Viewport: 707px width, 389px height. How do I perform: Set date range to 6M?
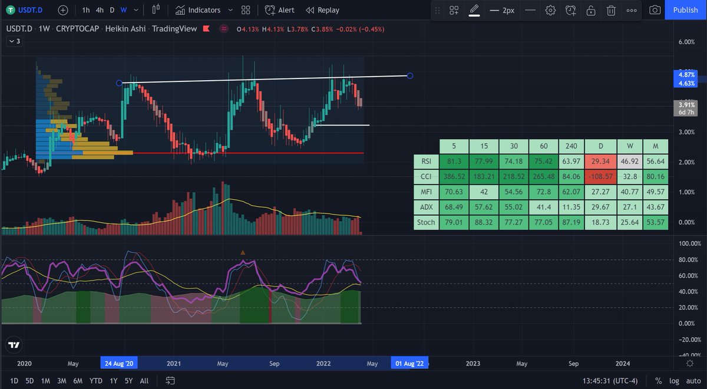point(78,381)
